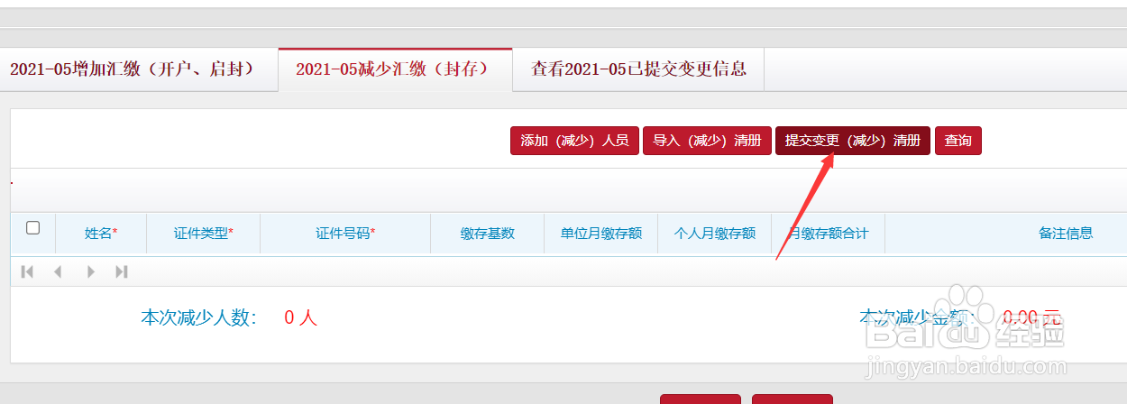The image size is (1127, 404).
Task: Click the 添加（减少）人员 button
Action: coord(574,141)
